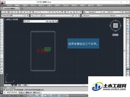
Task: Open the AutoCAD application menu logo
Action: 3,3
